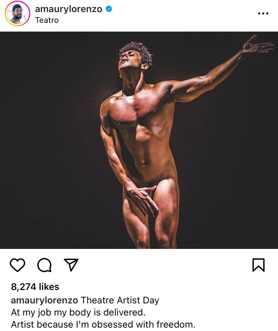Open the three-dot more options menu
278x331 pixels.
[263, 13]
